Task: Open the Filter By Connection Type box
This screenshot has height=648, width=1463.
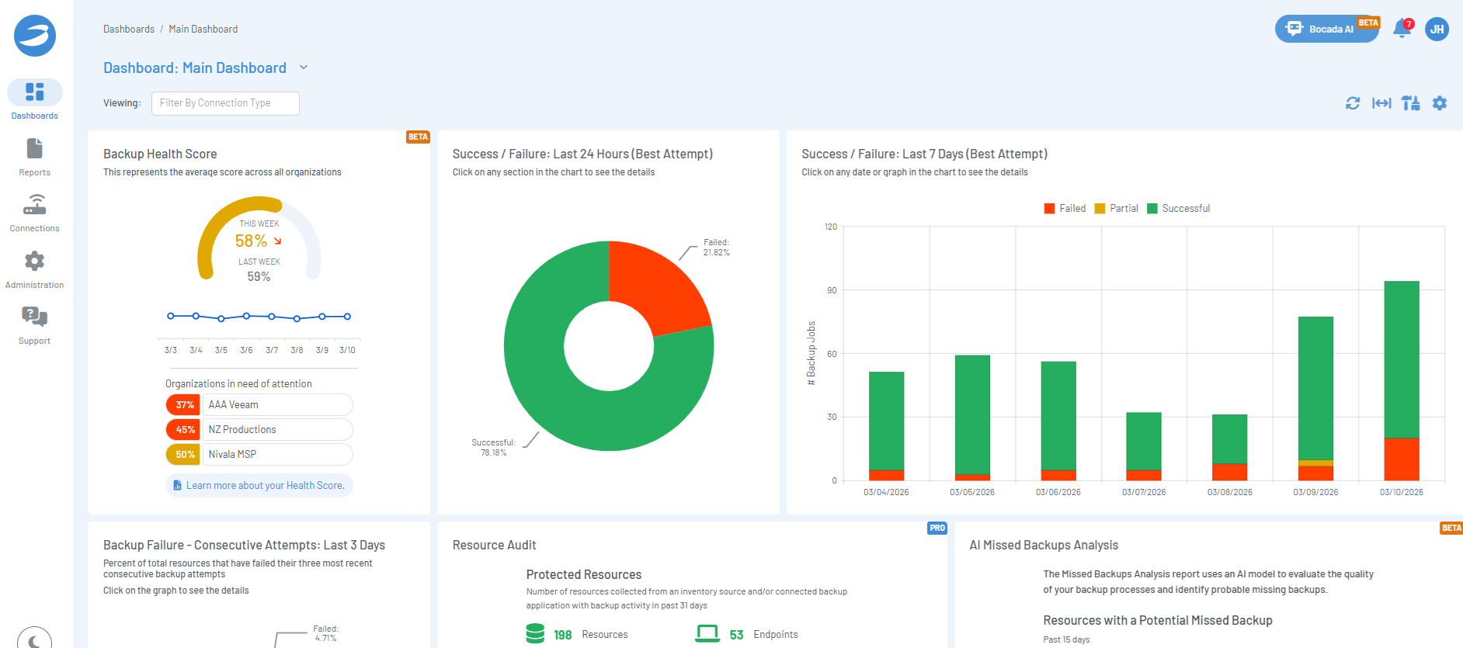Action: pos(225,103)
